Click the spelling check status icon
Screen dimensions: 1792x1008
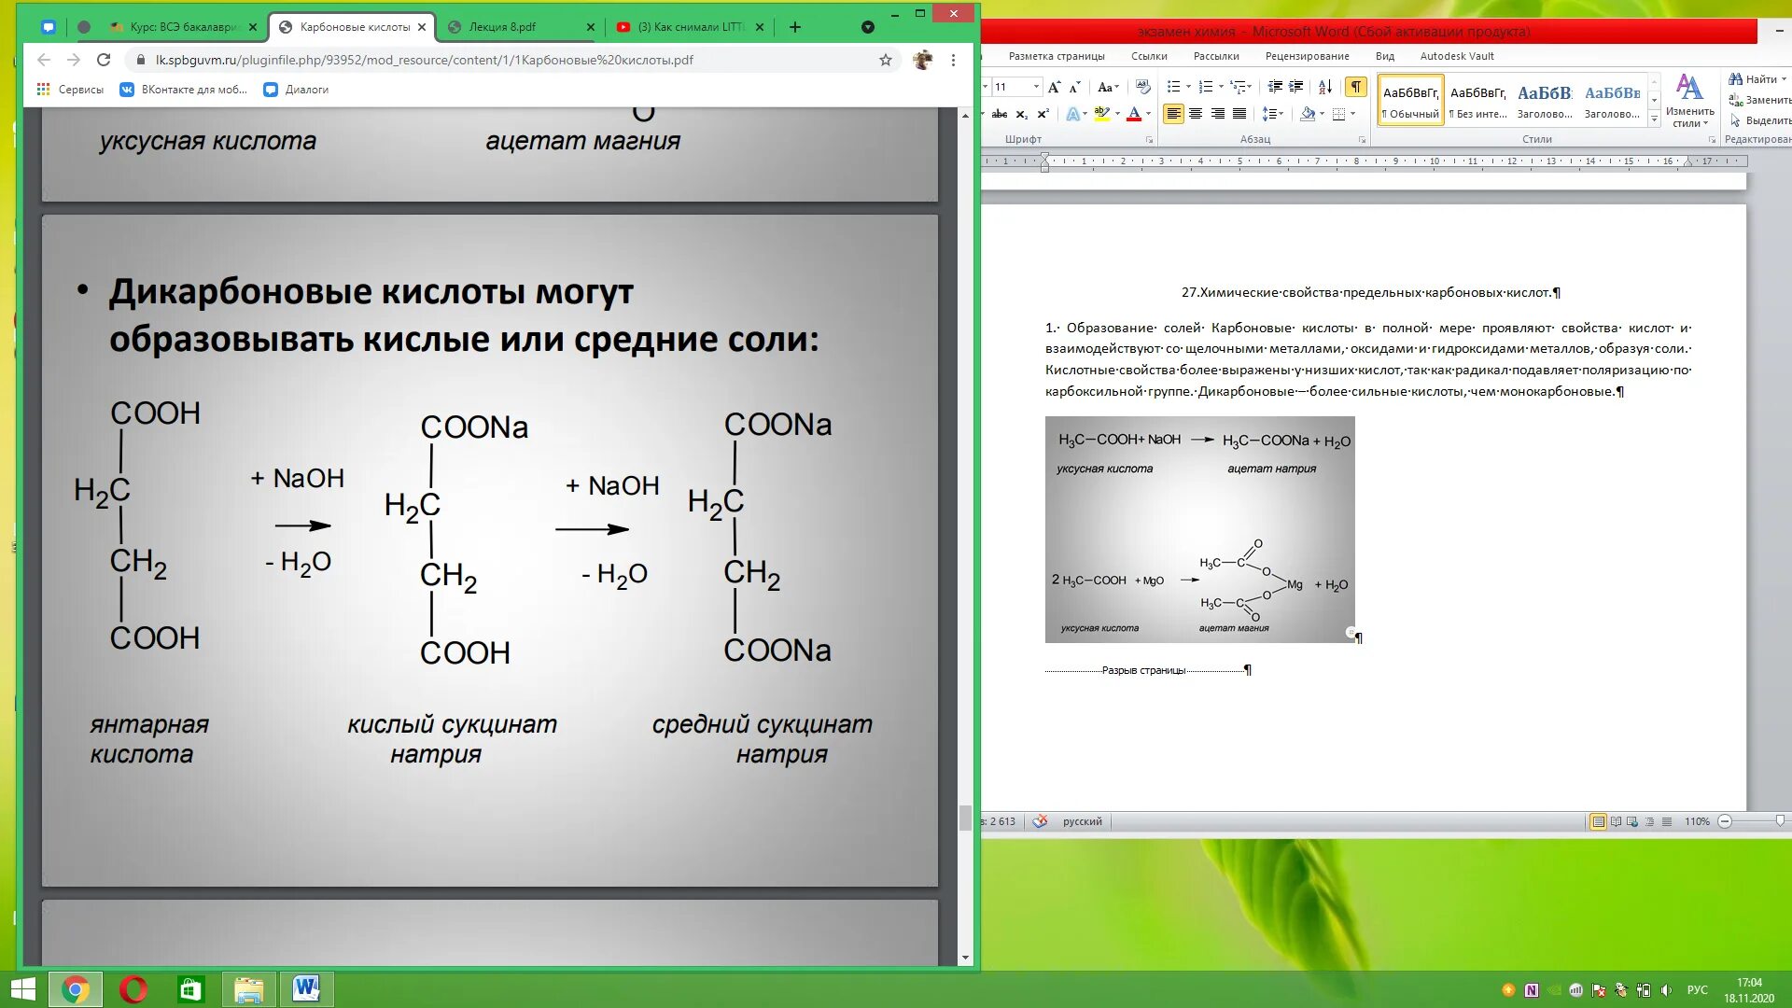[x=1040, y=821]
